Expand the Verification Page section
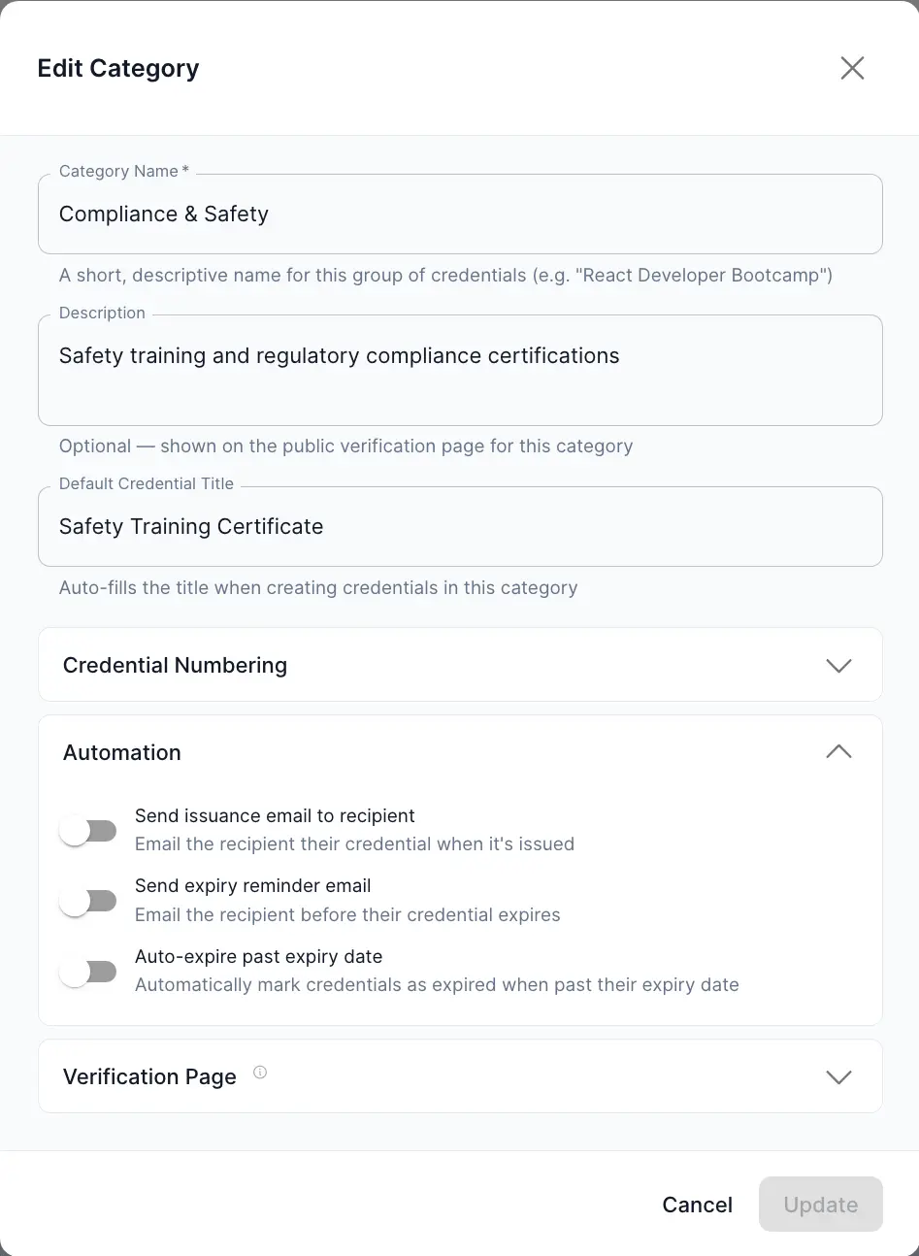Image resolution: width=919 pixels, height=1256 pixels. click(x=460, y=1076)
